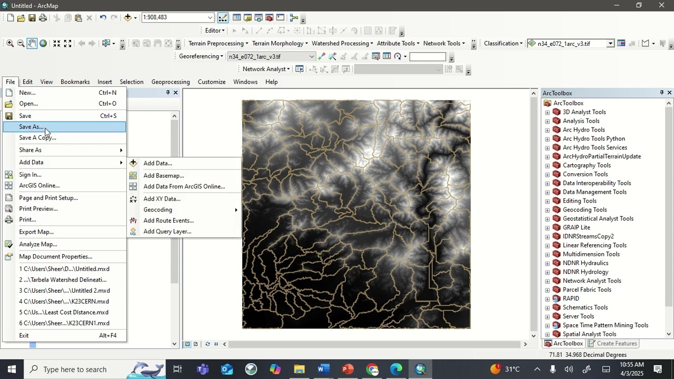Image resolution: width=674 pixels, height=379 pixels.
Task: Open the Classification layer n34_e072_1arc_v3.tif dropdown
Action: click(610, 43)
